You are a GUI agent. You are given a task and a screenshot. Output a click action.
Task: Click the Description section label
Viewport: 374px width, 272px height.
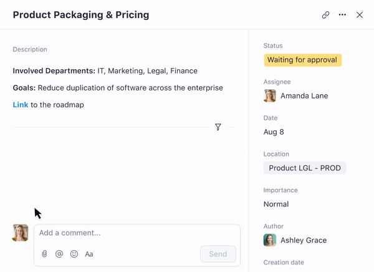[30, 49]
